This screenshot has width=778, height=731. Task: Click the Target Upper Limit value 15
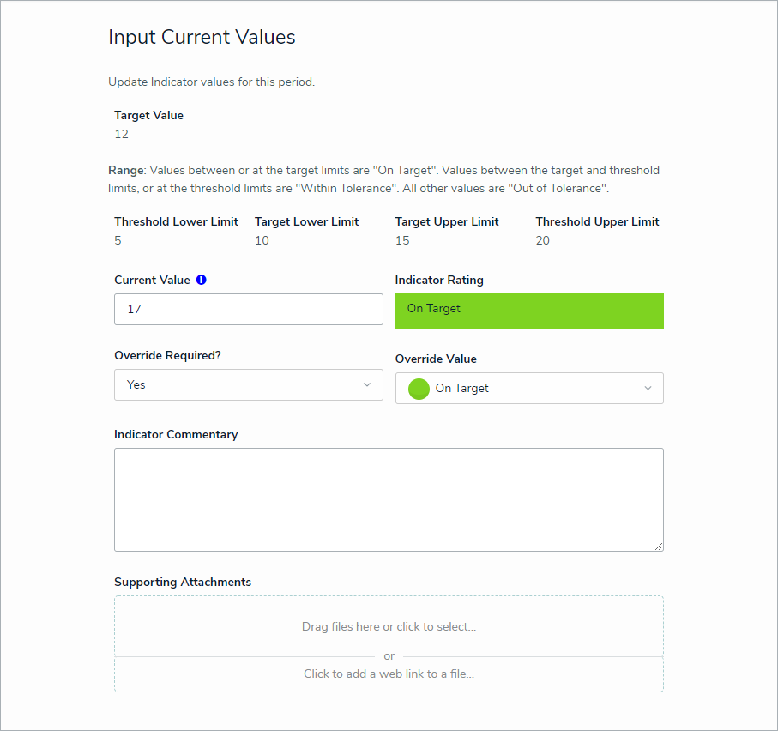click(x=402, y=240)
